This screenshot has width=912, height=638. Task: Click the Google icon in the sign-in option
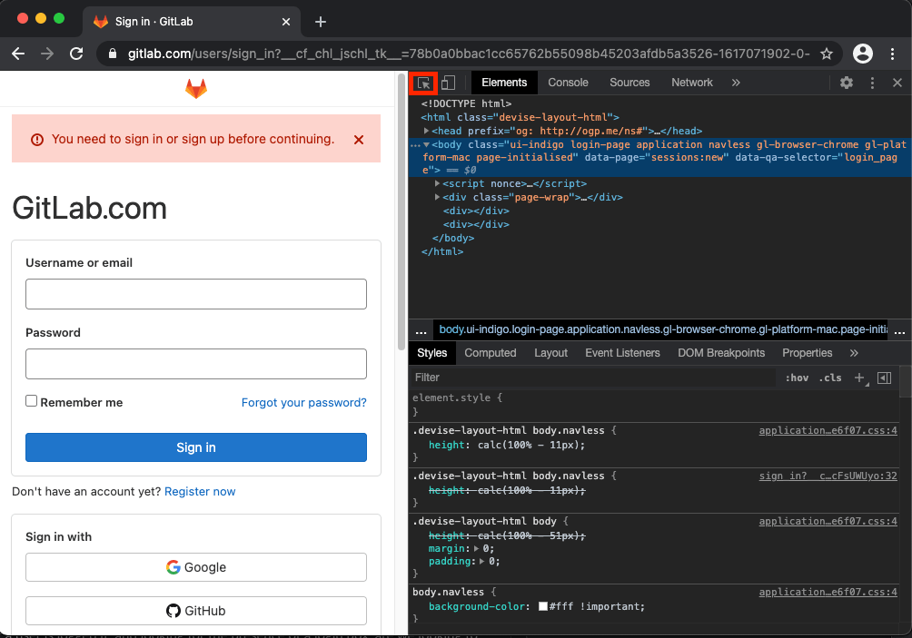coord(173,567)
